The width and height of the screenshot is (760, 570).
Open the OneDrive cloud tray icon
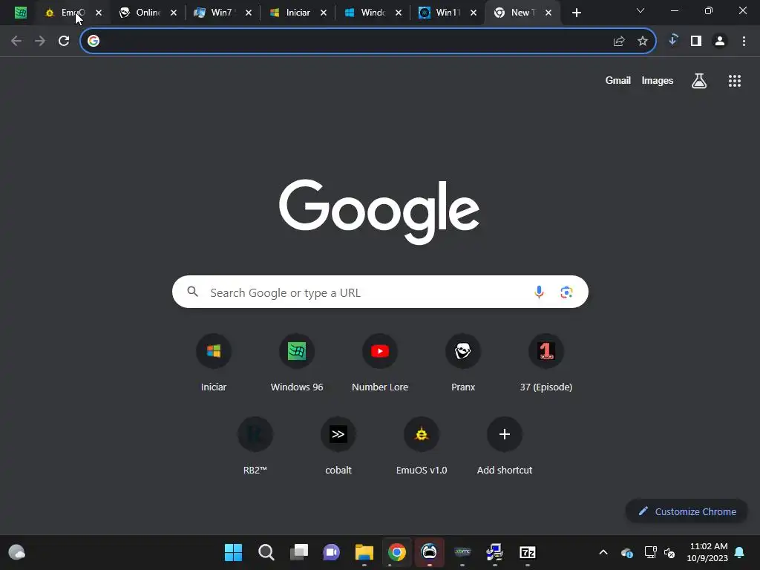(627, 552)
